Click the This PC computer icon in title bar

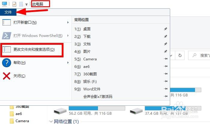point(4,4)
